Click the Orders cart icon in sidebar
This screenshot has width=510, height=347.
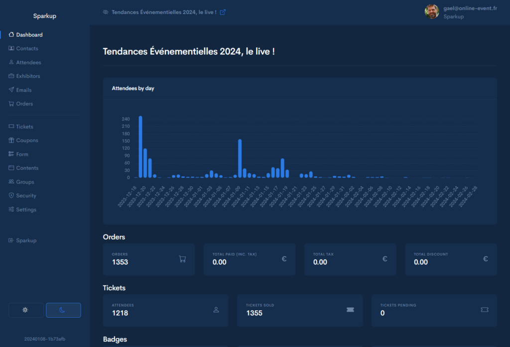point(11,104)
